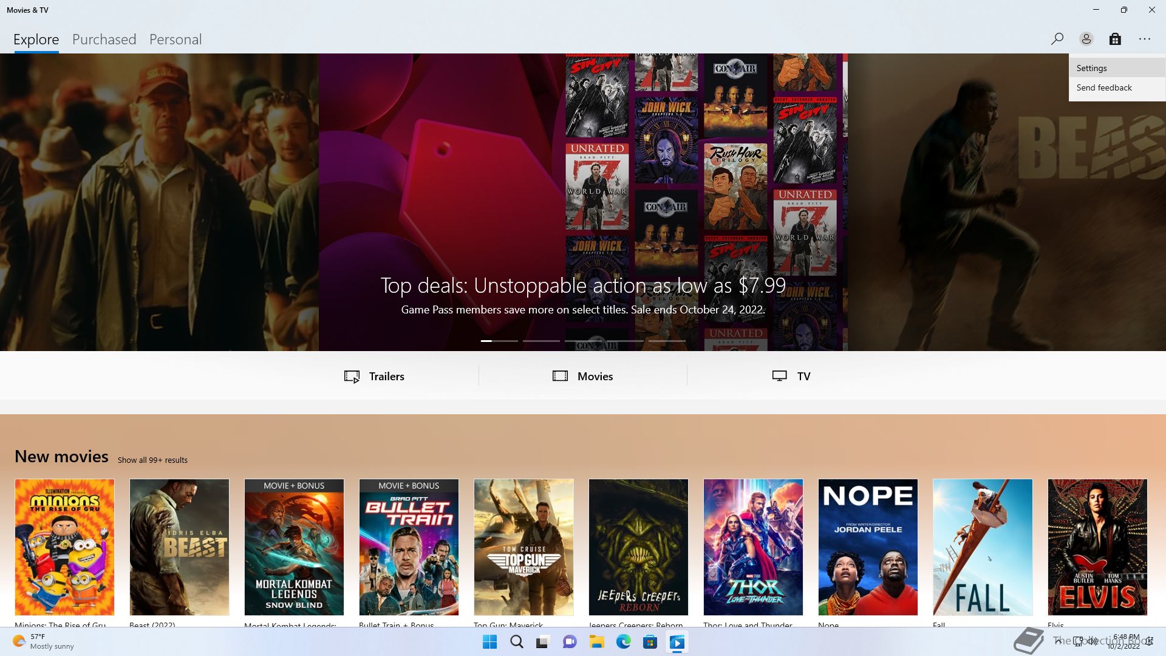The width and height of the screenshot is (1166, 656).
Task: Open File Explorer from taskbar
Action: (596, 642)
